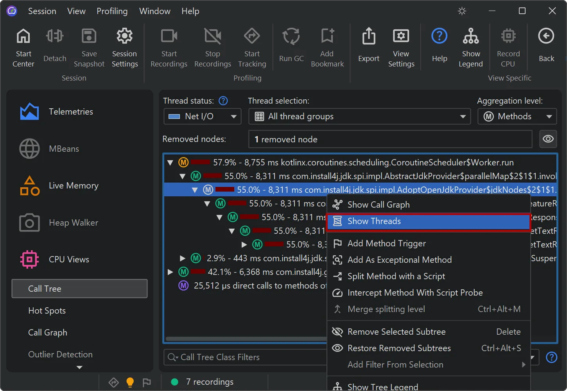Screen dimensions: 567x391
Task: Change the Methods aggregation level
Action: pos(517,116)
